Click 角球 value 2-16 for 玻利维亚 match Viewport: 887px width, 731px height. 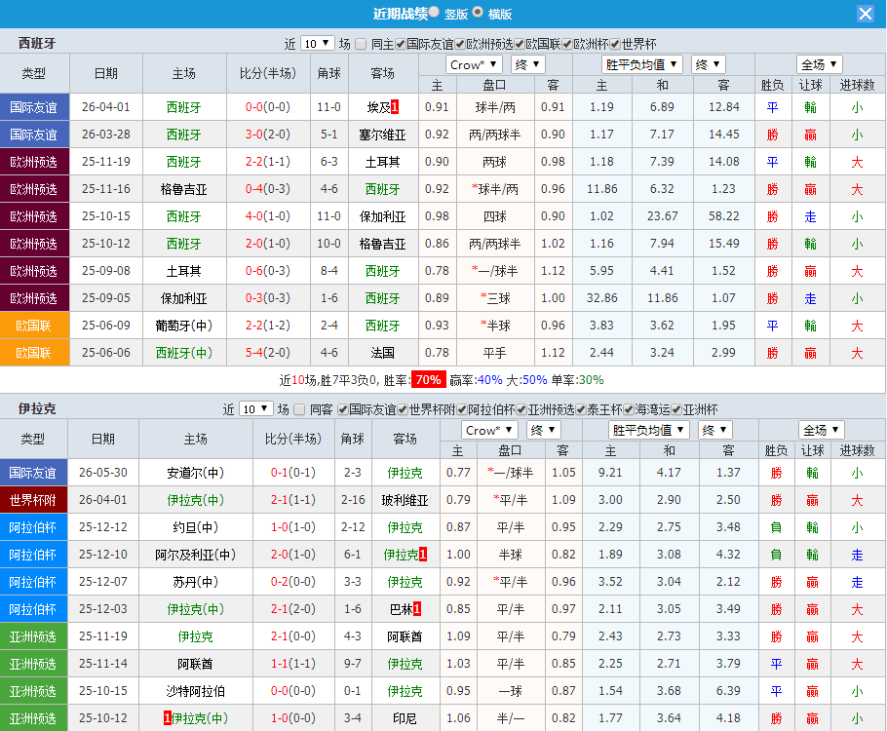[x=353, y=500]
